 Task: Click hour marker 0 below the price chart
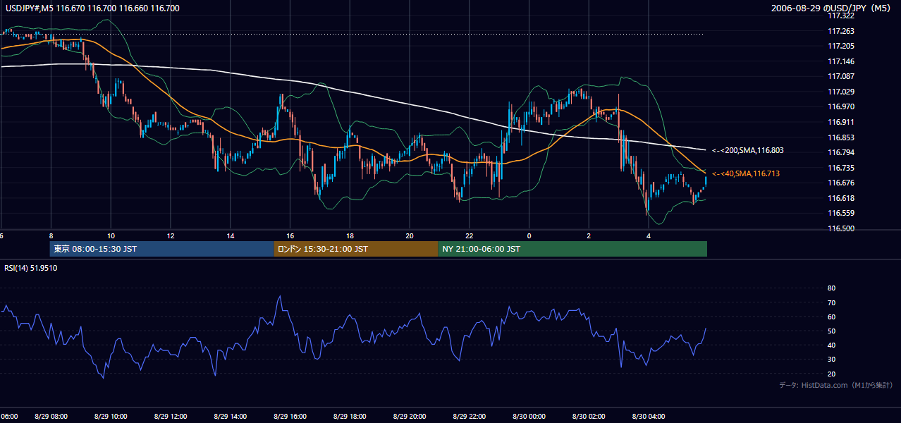click(529, 236)
